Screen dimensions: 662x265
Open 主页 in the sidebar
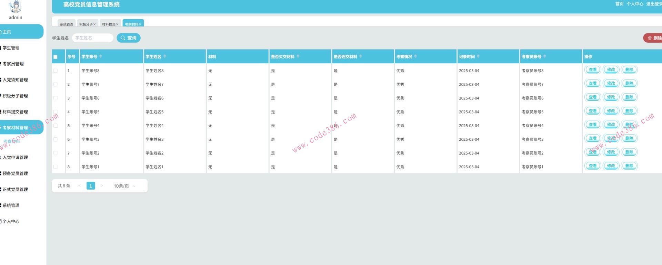tap(22, 32)
